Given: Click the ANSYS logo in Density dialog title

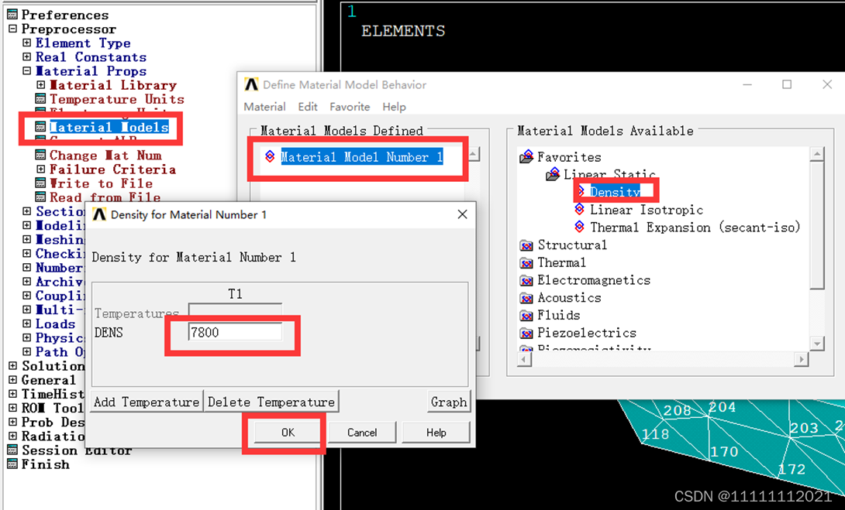Looking at the screenshot, I should tap(99, 214).
